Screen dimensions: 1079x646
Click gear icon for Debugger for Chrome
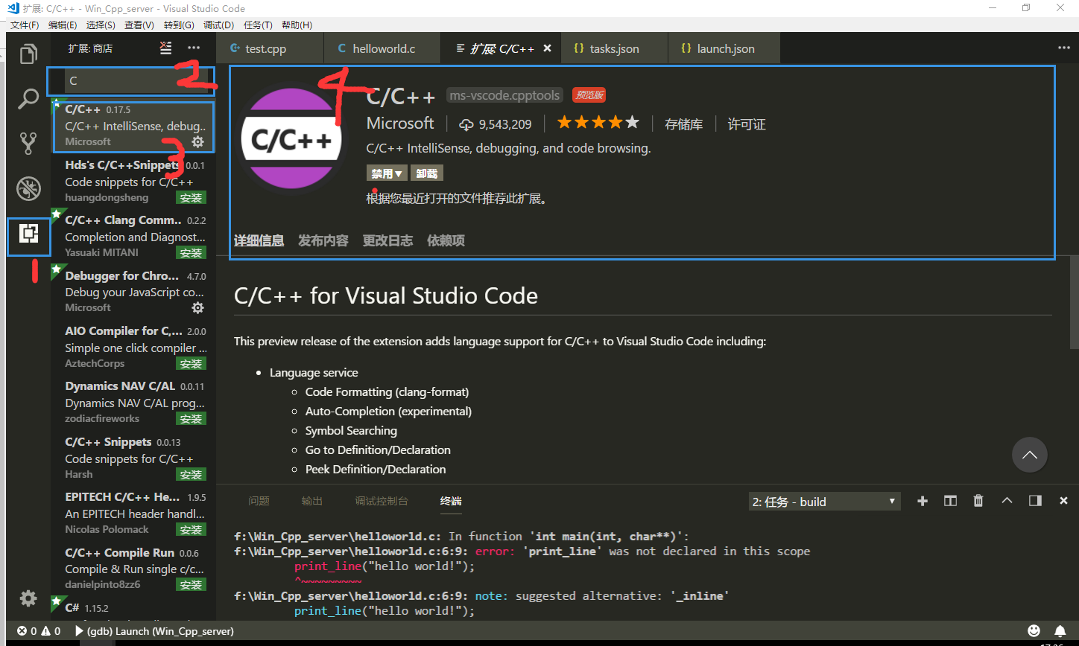(x=198, y=307)
